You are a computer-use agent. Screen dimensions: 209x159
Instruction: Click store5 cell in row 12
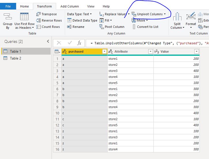(130, 125)
